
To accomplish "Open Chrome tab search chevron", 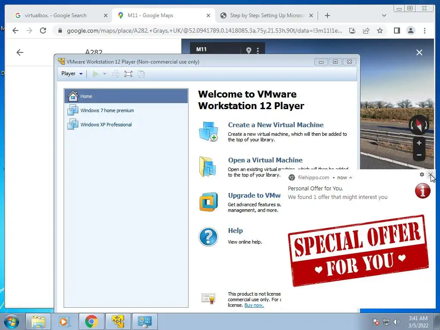I will (384, 16).
